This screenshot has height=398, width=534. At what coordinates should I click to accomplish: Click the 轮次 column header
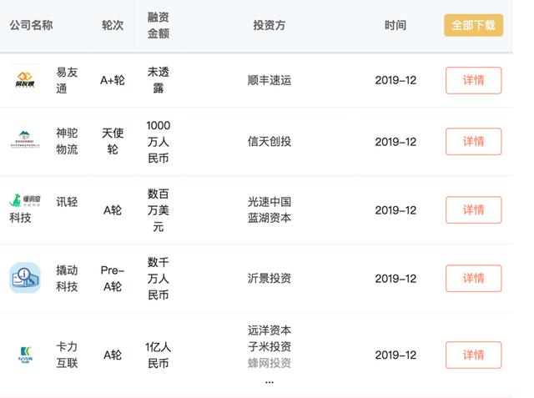[x=112, y=25]
